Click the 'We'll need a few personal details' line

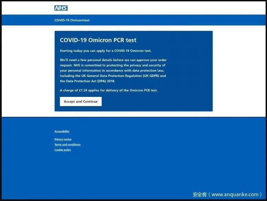tap(113, 60)
